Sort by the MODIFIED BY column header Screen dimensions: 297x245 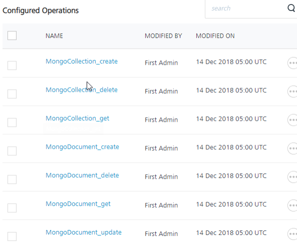tap(163, 36)
